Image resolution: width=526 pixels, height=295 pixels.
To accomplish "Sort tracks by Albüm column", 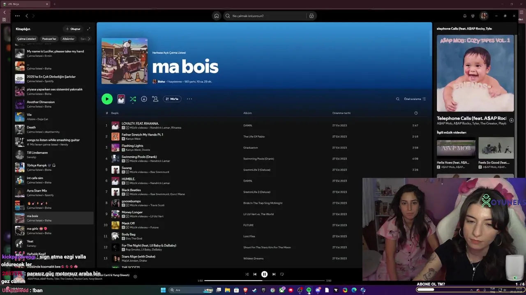I will [x=247, y=113].
